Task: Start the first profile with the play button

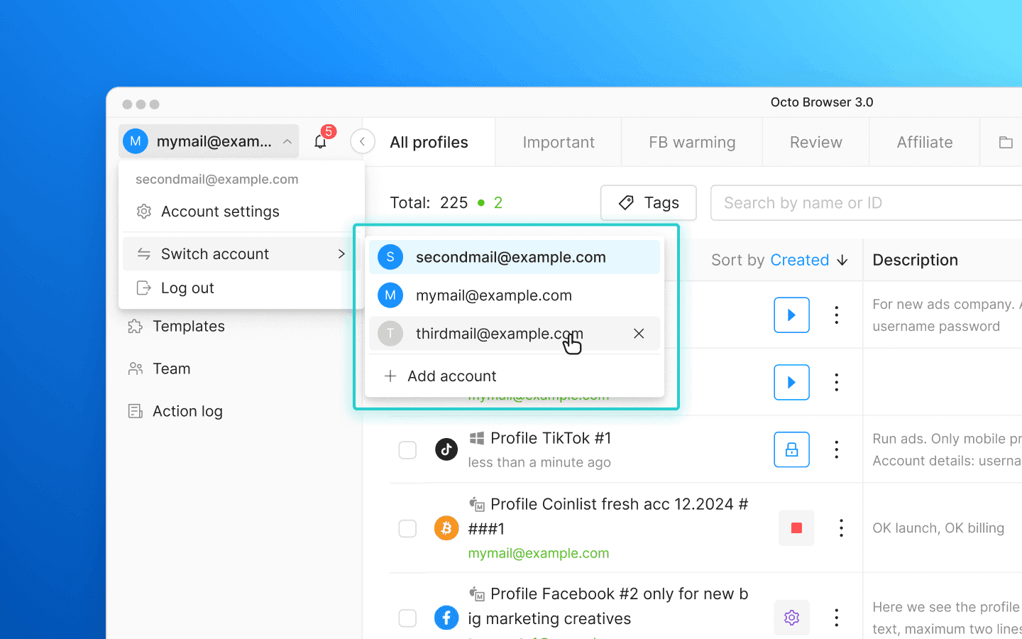Action: pos(792,315)
